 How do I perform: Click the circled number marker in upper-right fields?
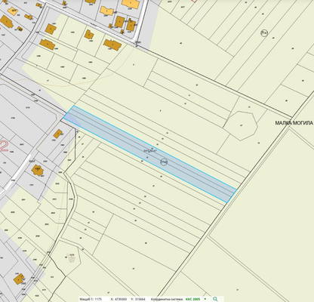click(x=264, y=33)
